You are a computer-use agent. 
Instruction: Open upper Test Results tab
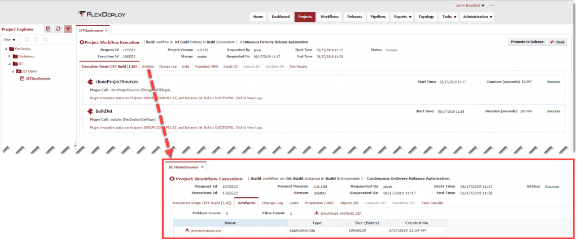point(298,67)
